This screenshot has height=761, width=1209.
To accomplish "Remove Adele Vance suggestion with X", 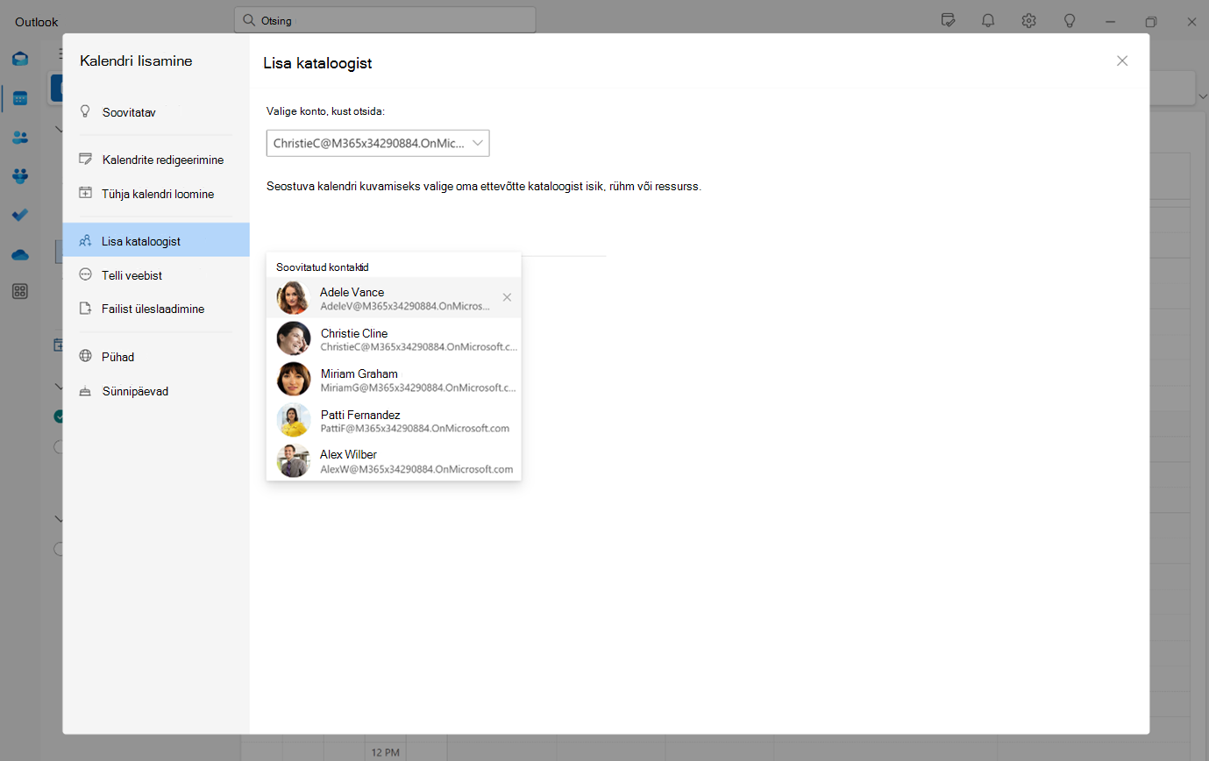I will coord(507,297).
